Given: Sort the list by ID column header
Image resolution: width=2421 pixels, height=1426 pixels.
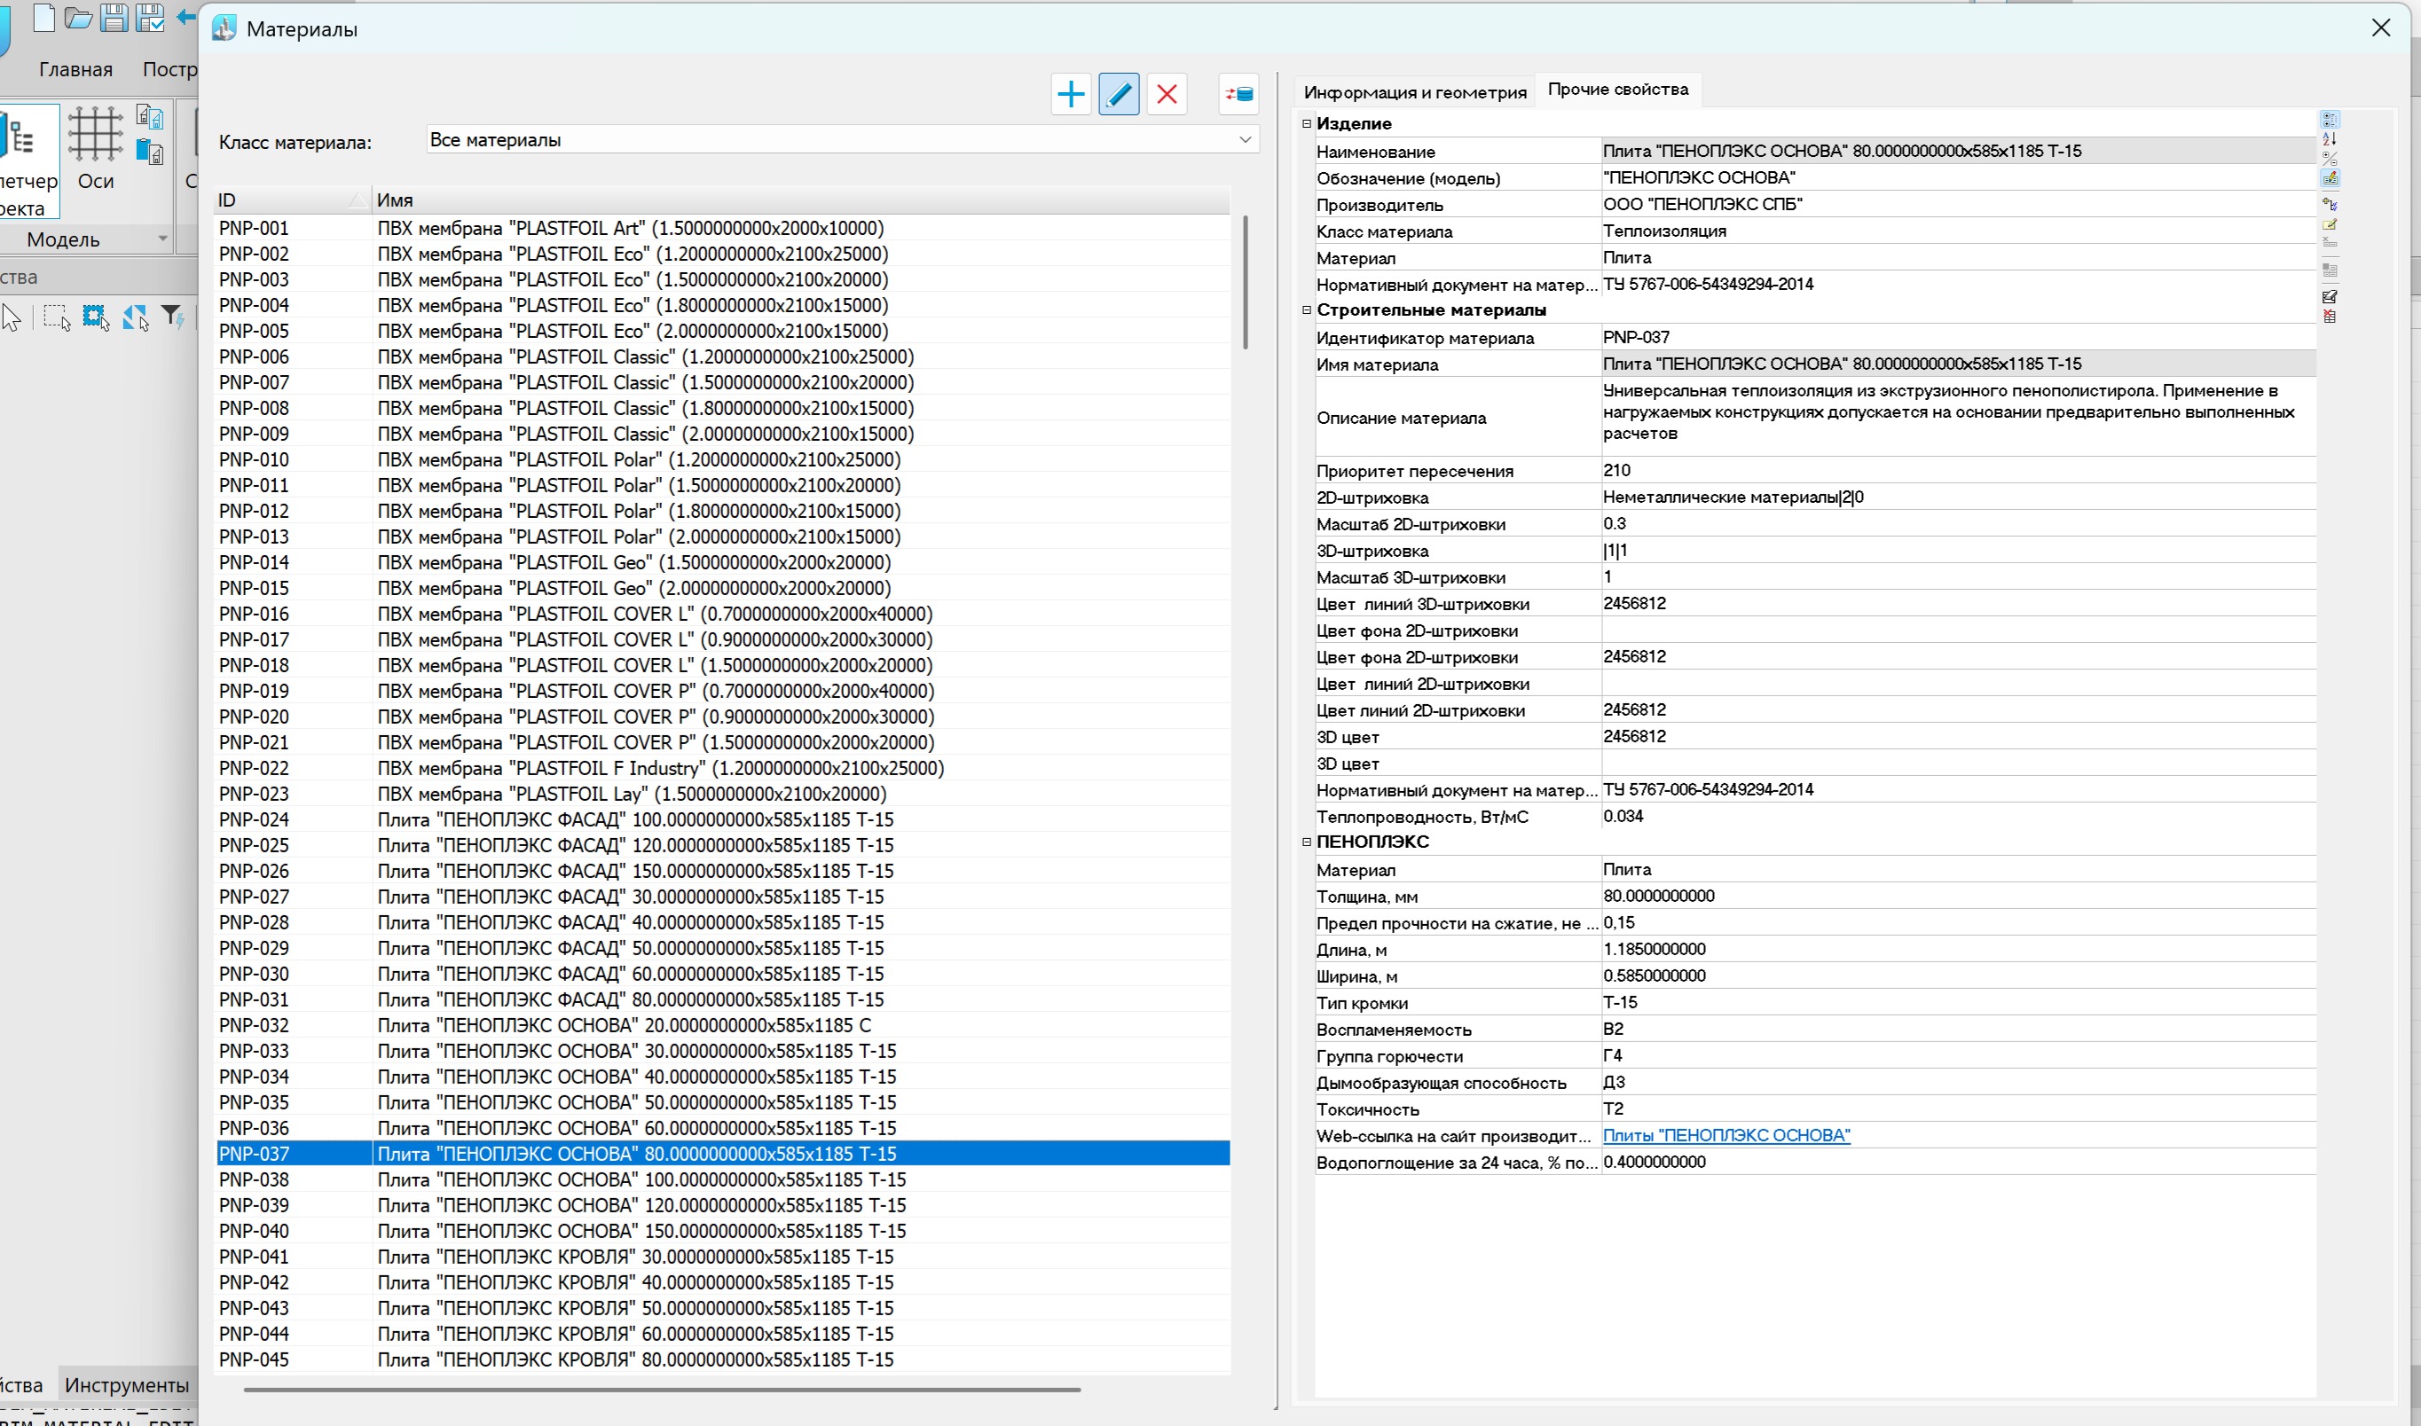Looking at the screenshot, I should (x=292, y=200).
